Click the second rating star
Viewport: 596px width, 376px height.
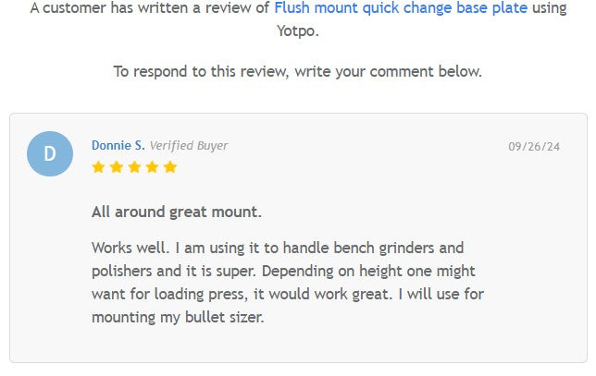116,167
